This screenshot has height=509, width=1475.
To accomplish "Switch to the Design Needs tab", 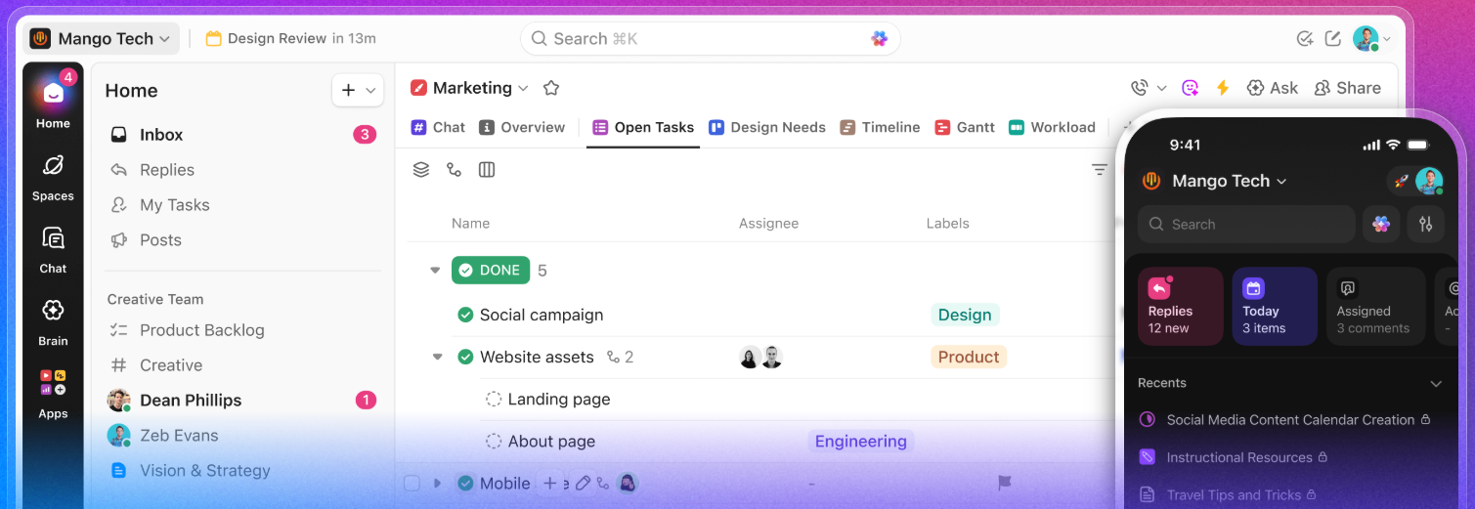I will point(767,127).
